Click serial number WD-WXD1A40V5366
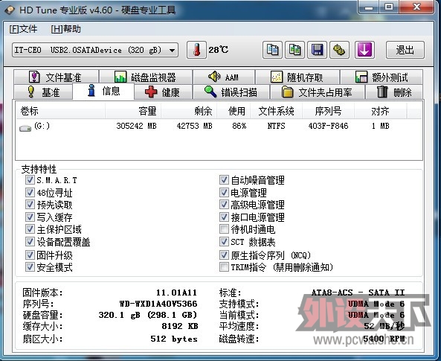Image resolution: width=441 pixels, height=361 pixels. point(158,304)
